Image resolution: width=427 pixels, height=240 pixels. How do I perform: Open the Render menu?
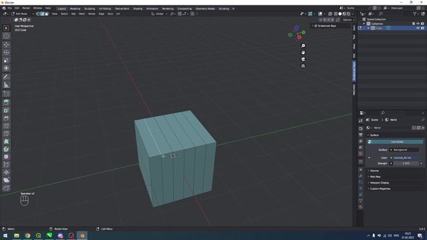point(26,9)
